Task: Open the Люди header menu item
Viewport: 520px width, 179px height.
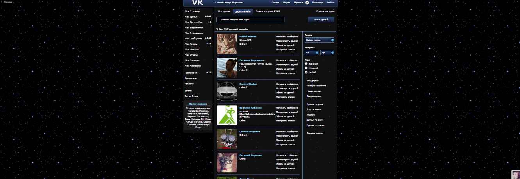Action: [275, 2]
